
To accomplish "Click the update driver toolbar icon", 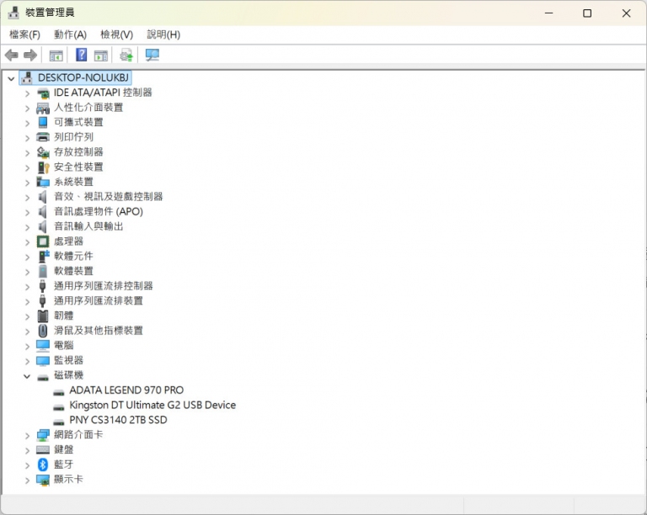I will [x=126, y=56].
